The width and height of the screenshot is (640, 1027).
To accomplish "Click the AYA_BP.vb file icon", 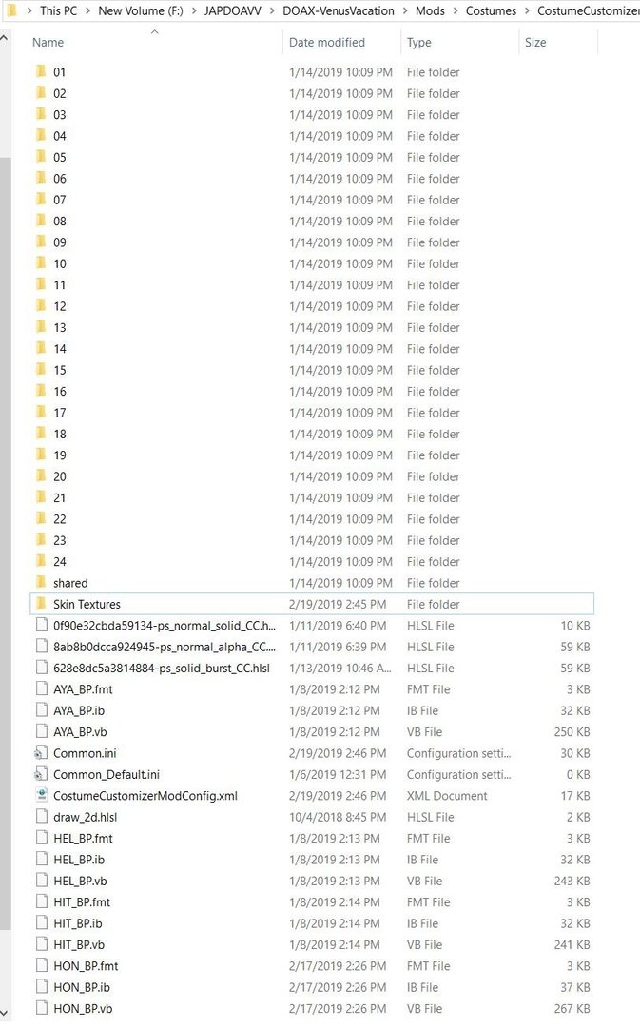I will [x=41, y=731].
